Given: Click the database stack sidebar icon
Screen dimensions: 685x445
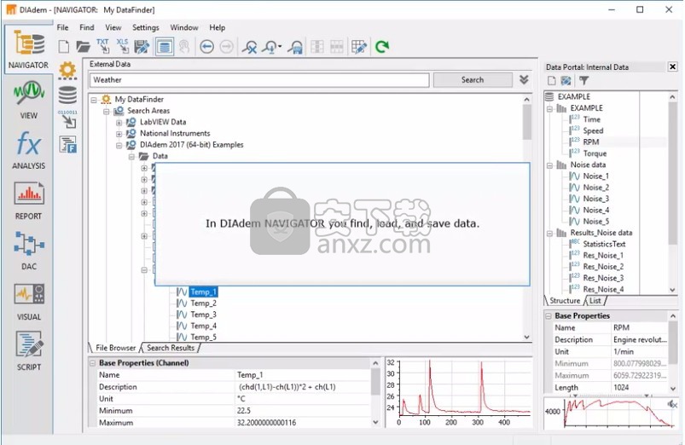Looking at the screenshot, I should pyautogui.click(x=67, y=95).
